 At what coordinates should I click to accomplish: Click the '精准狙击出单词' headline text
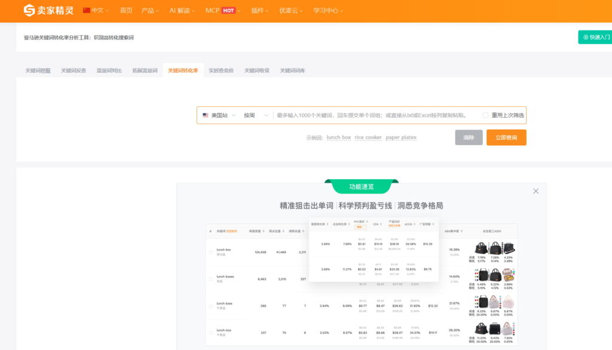307,205
